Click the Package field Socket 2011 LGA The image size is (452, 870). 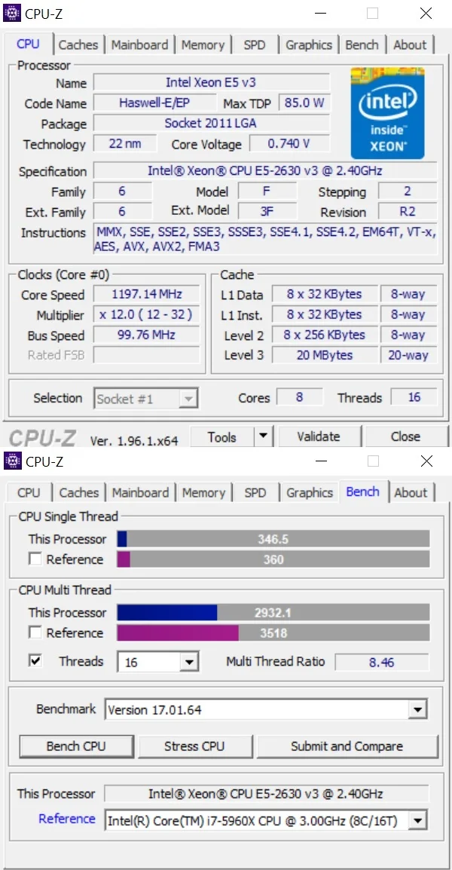pyautogui.click(x=211, y=123)
